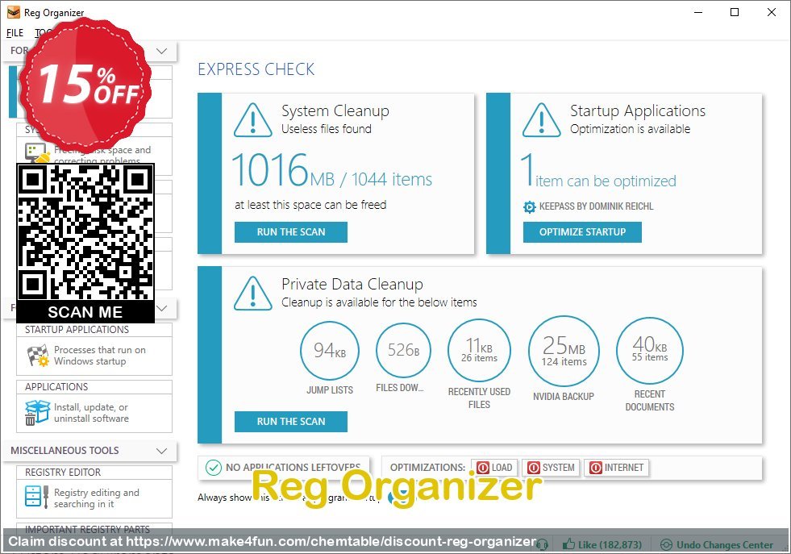The width and height of the screenshot is (791, 554).
Task: Run the scan for Private Data Cleanup
Action: click(291, 421)
